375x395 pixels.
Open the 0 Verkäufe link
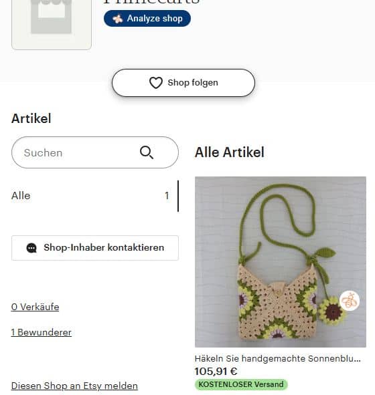(x=35, y=307)
